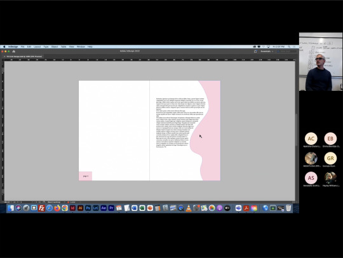Open FileZilla from the dock
Screen dimensions: 343x258
[41, 208]
